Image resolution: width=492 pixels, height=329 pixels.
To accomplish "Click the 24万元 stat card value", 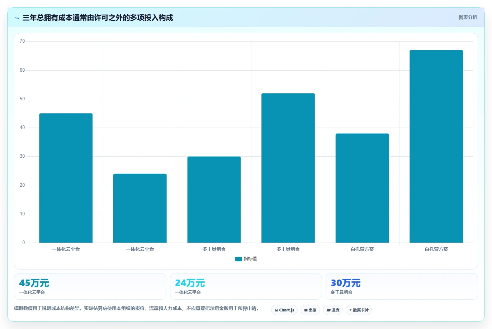I will pyautogui.click(x=190, y=283).
